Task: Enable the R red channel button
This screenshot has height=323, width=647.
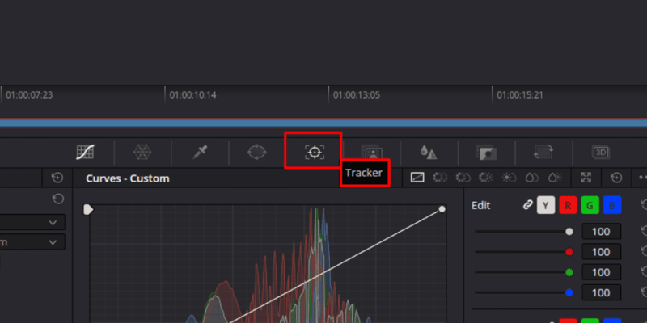Action: 568,206
